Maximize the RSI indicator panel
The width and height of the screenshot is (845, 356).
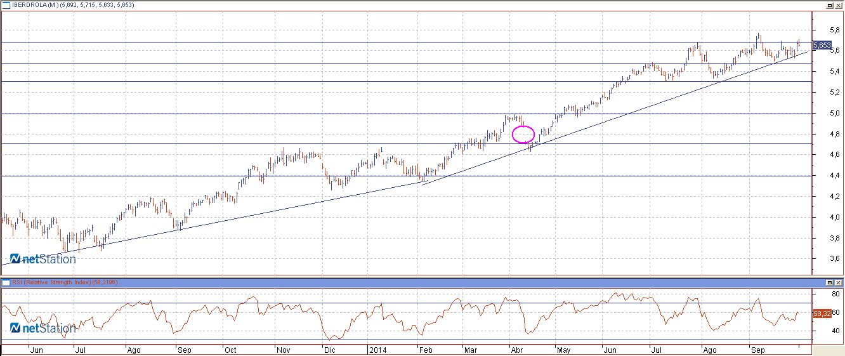[830, 282]
